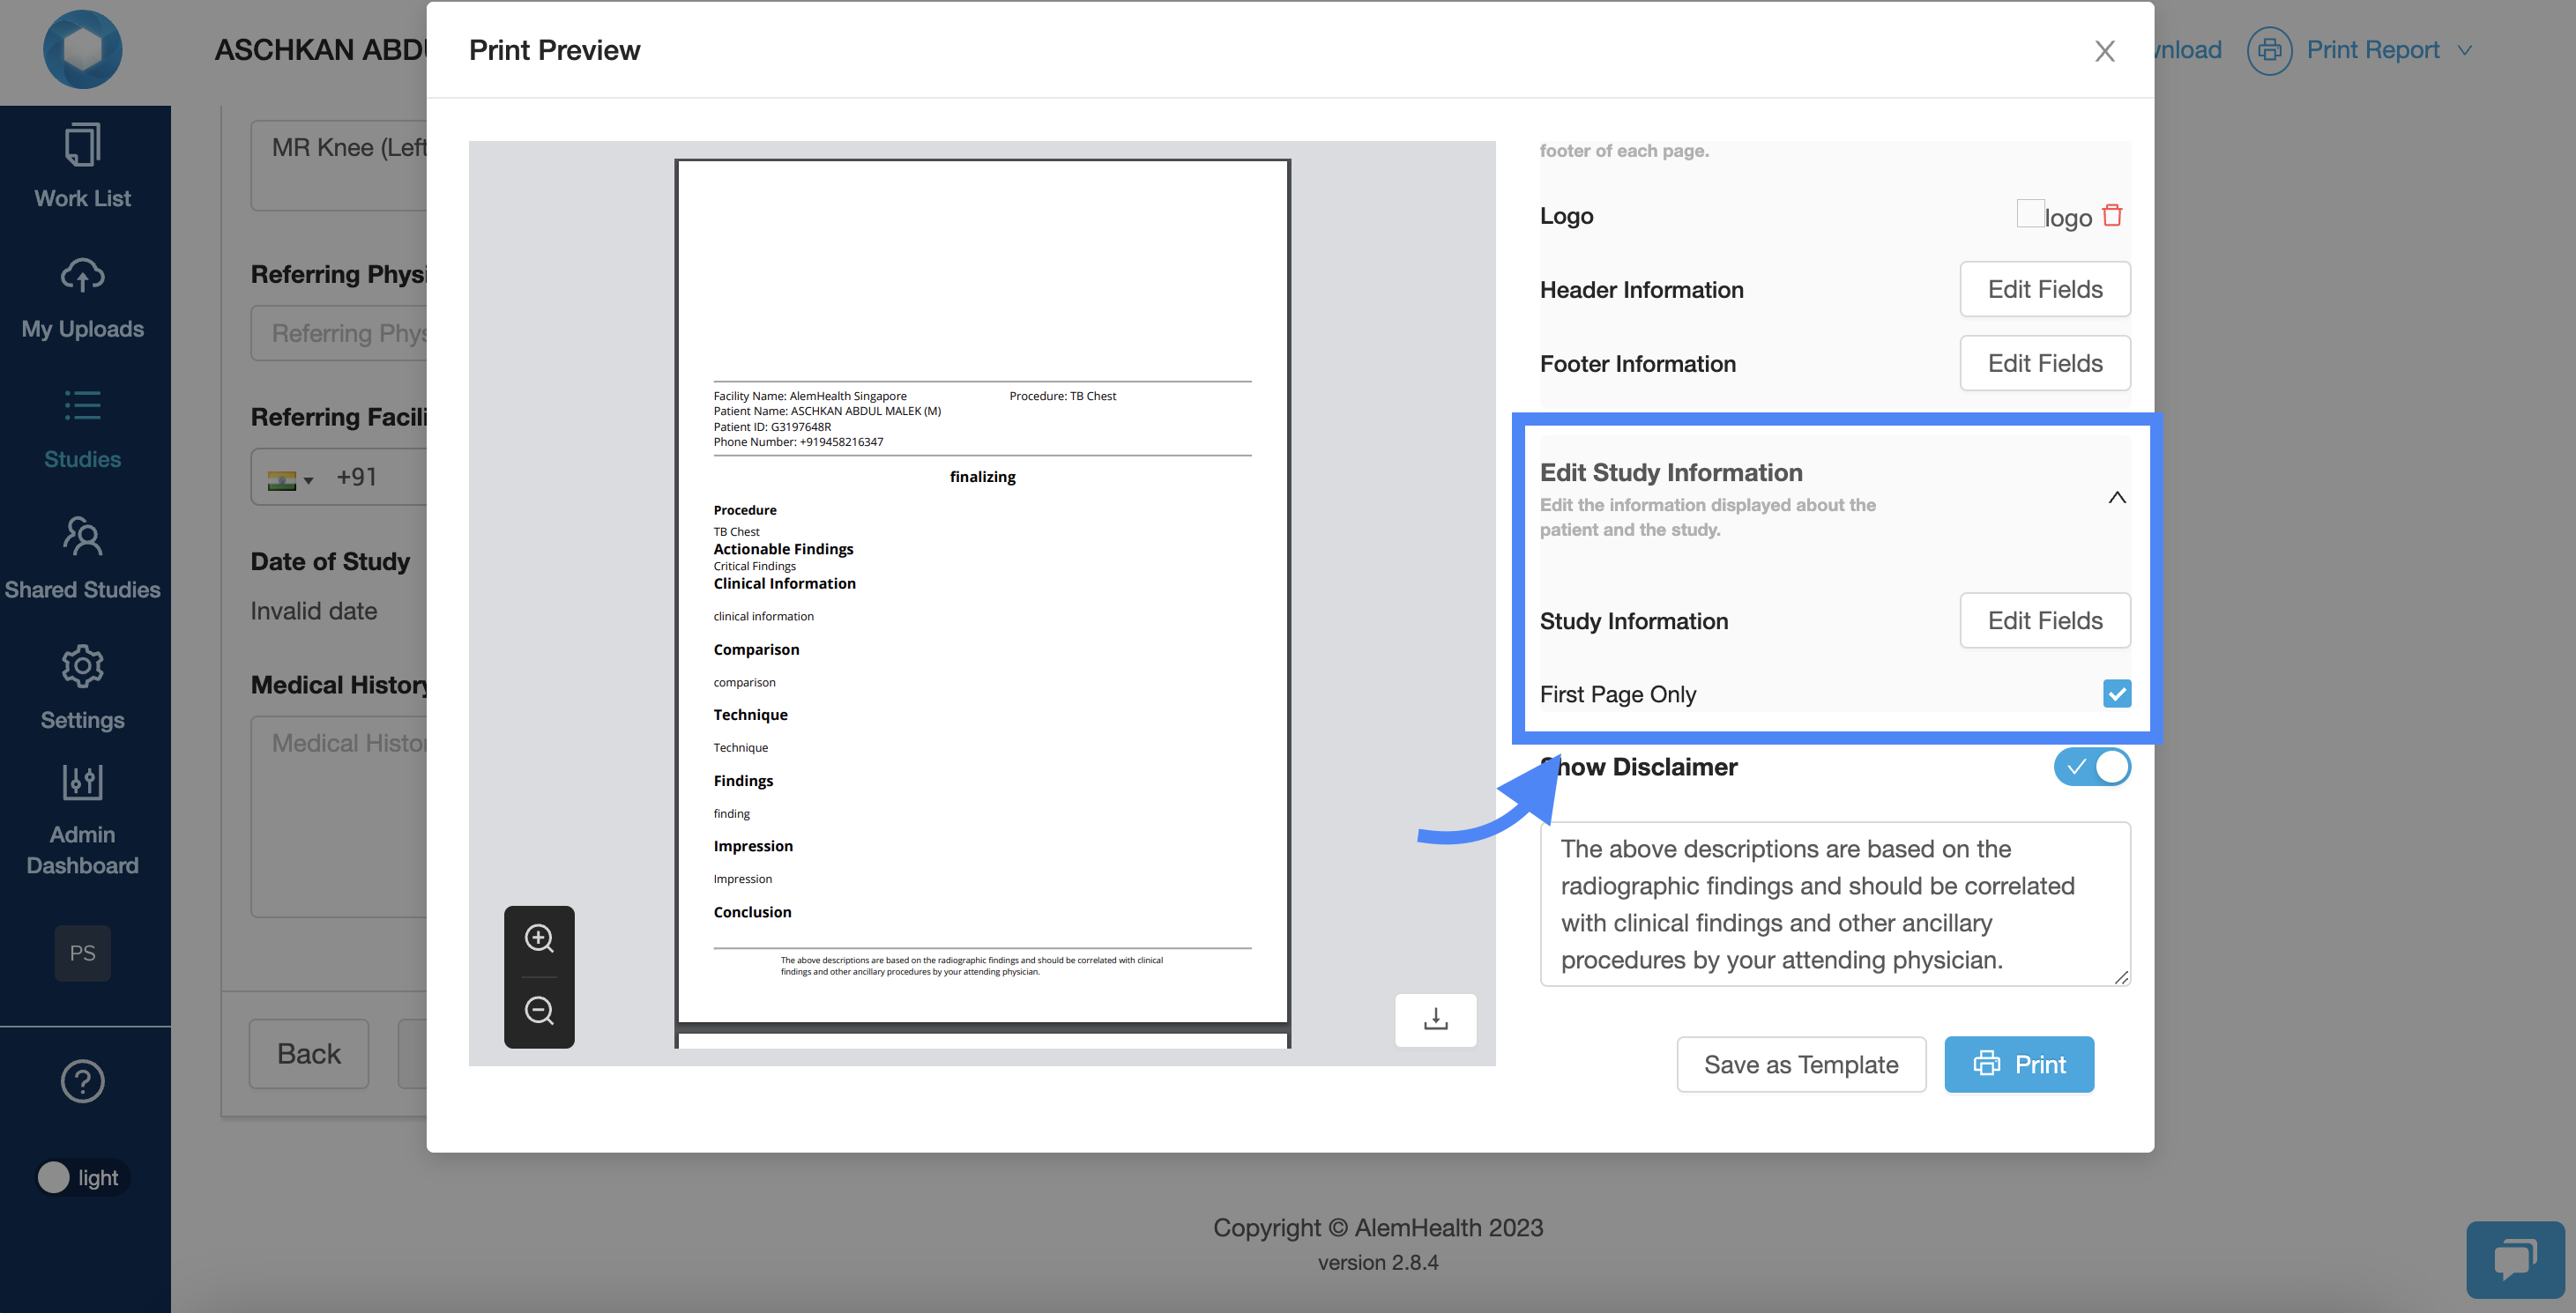The image size is (2576, 1313).
Task: Zoom out of the report preview
Action: 539,1010
